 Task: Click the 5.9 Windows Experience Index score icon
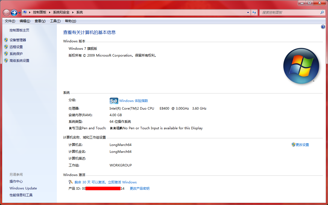[x=114, y=101]
